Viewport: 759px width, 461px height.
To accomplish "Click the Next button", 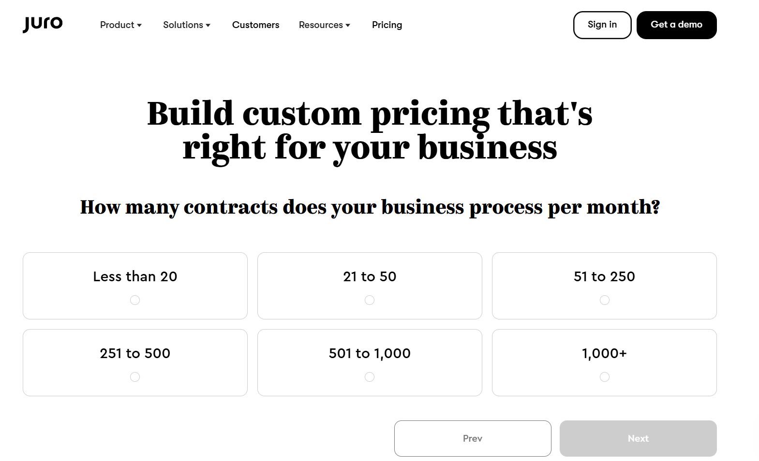I will (x=638, y=438).
